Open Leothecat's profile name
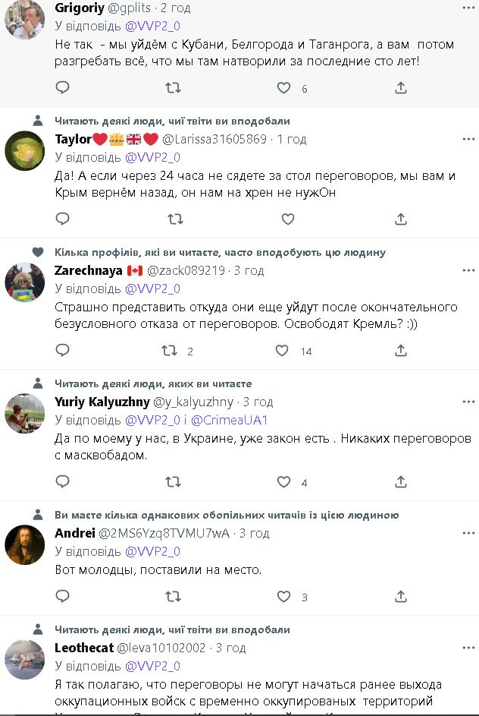 pos(84,648)
